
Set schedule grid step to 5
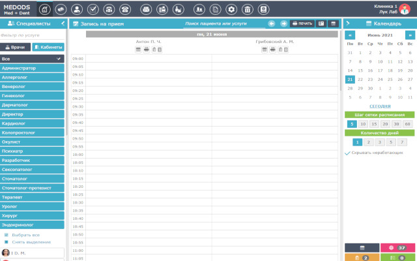tap(352, 124)
